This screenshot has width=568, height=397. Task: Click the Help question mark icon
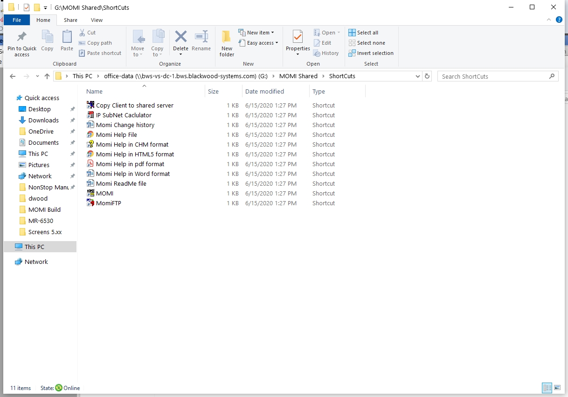pos(559,20)
